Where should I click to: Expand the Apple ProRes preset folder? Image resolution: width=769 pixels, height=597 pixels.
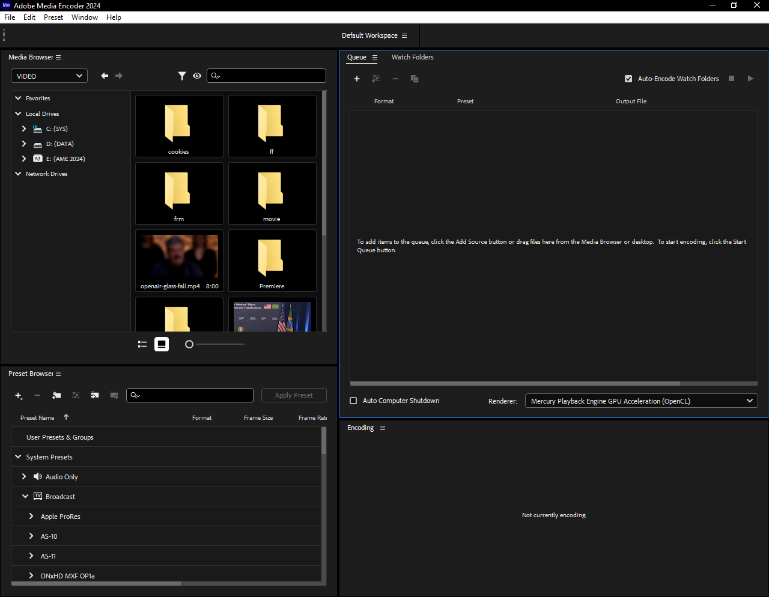pyautogui.click(x=31, y=516)
